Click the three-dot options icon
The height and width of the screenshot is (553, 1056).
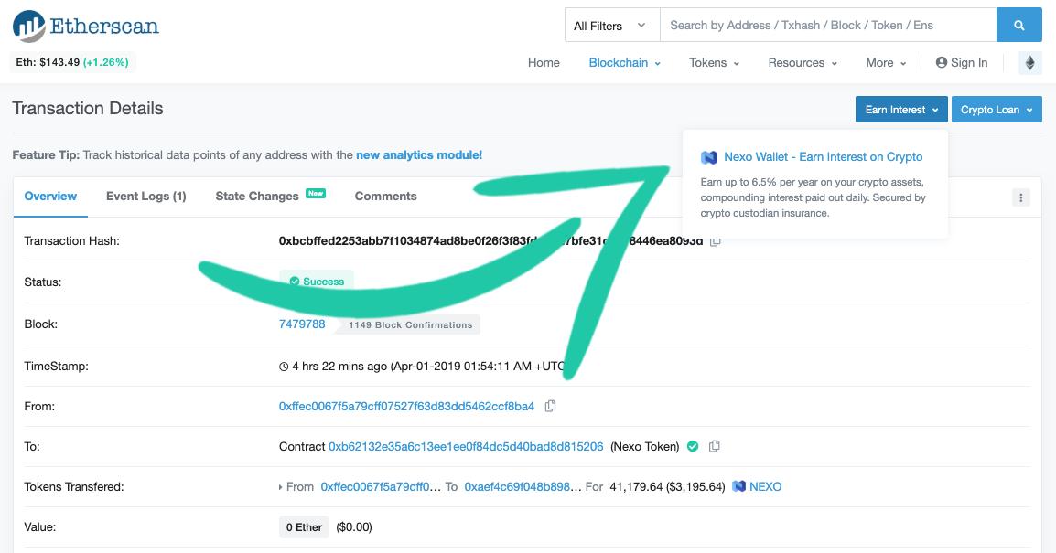click(1021, 197)
